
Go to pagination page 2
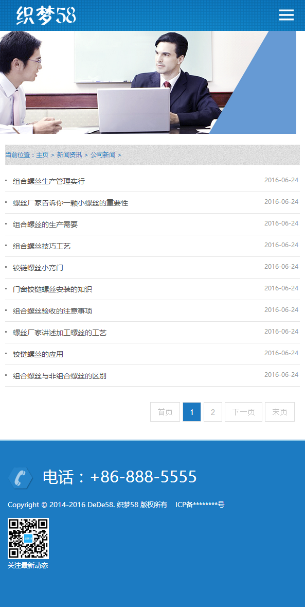(x=212, y=412)
